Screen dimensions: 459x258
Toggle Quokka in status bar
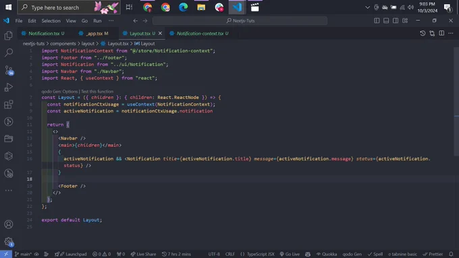[327, 254]
